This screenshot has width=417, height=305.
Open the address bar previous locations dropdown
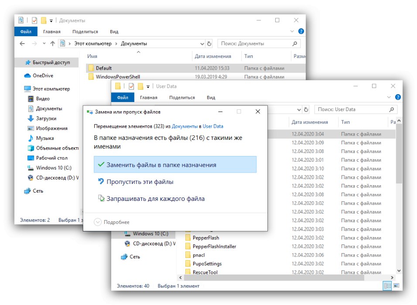pos(202,43)
